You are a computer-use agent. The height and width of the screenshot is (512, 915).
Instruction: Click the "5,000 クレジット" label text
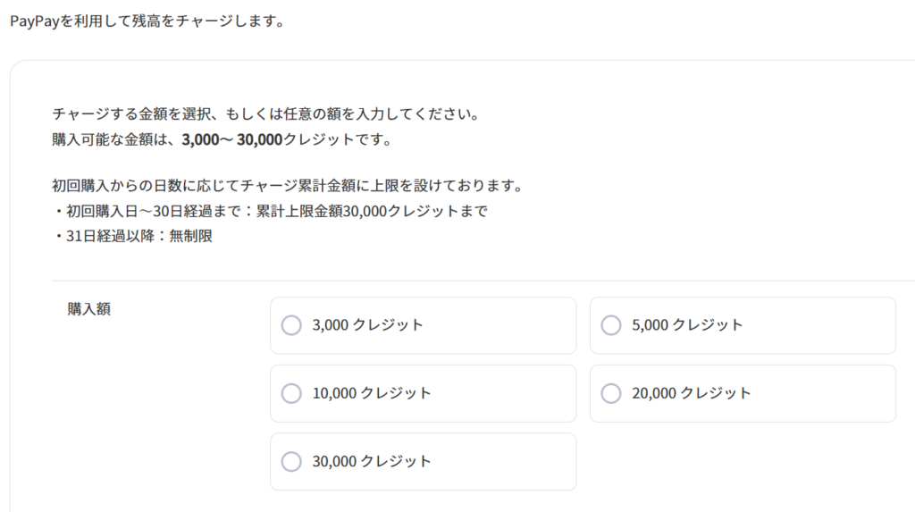coord(687,325)
